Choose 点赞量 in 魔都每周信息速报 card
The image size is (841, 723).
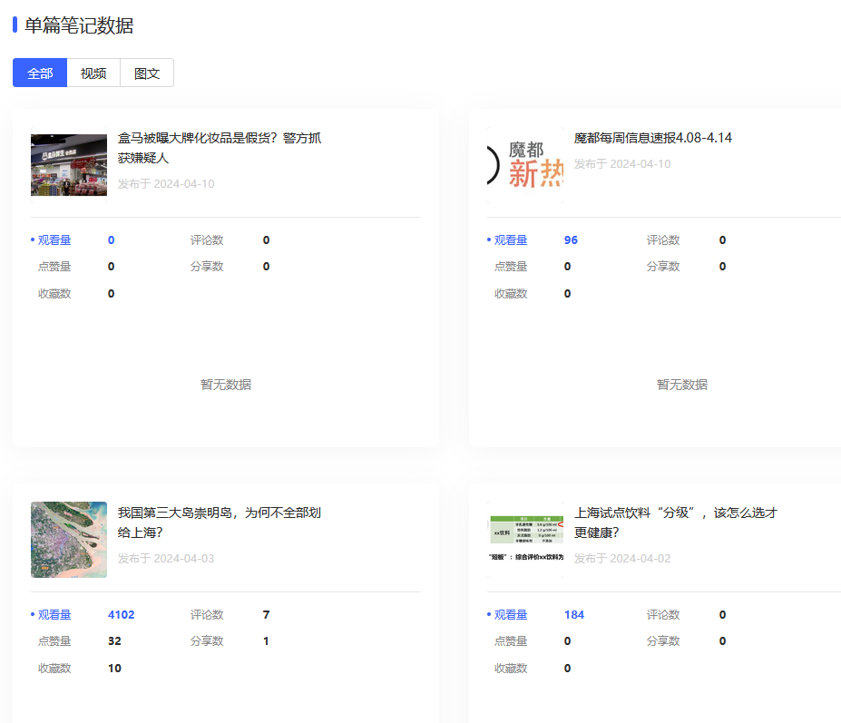click(x=511, y=267)
